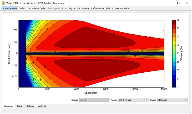The height and width of the screenshot is (114, 192).
Task: Toggle Show Drive Cycle overlay
Action: [x=37, y=8]
